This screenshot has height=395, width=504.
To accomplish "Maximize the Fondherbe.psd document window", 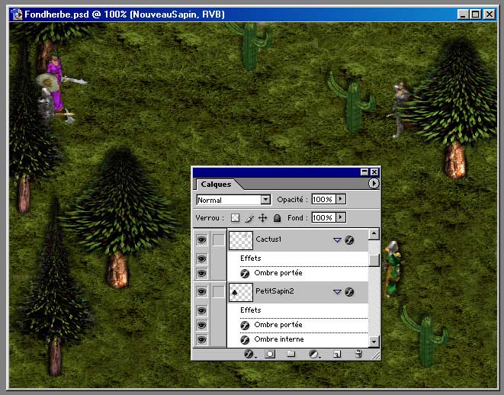I will (476, 14).
